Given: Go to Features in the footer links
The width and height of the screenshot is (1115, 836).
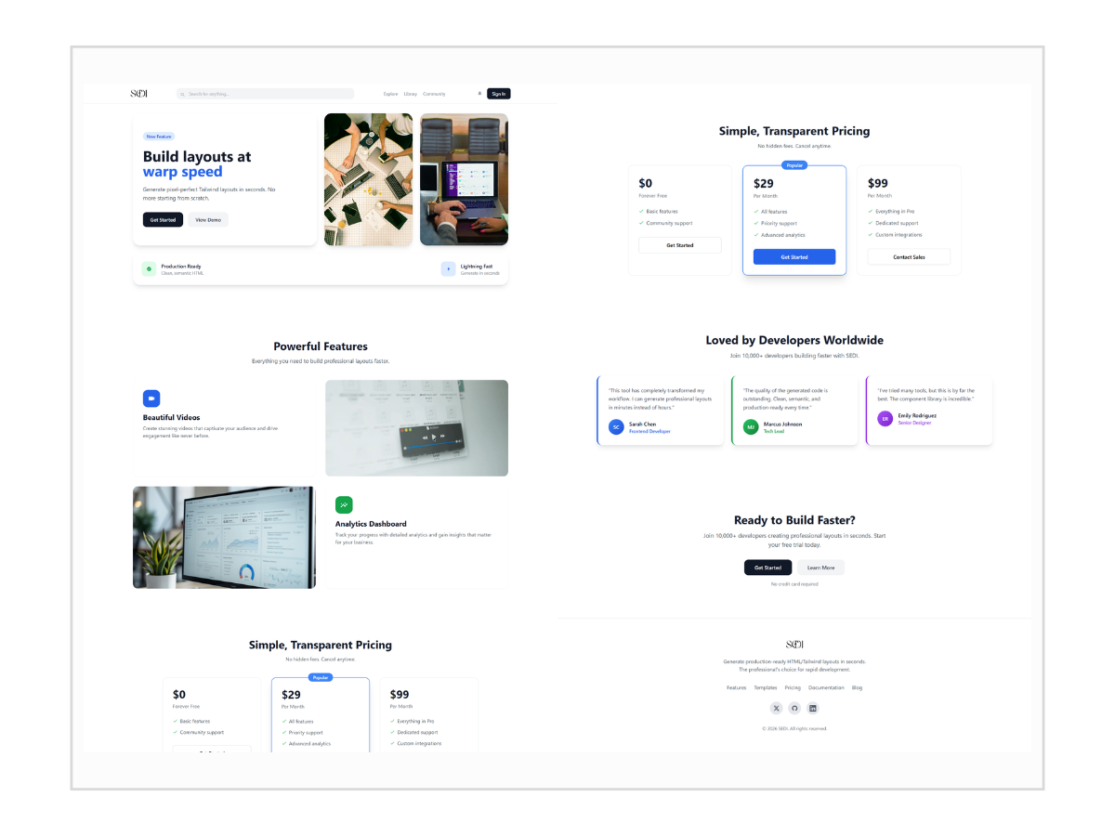Looking at the screenshot, I should 736,688.
